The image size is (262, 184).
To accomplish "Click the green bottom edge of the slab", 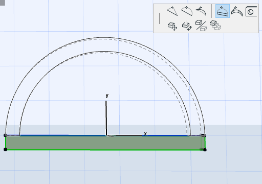I will point(105,150).
